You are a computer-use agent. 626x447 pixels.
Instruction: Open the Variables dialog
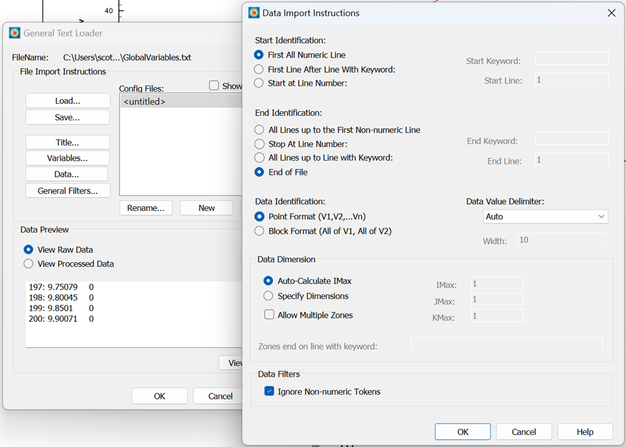pyautogui.click(x=67, y=158)
